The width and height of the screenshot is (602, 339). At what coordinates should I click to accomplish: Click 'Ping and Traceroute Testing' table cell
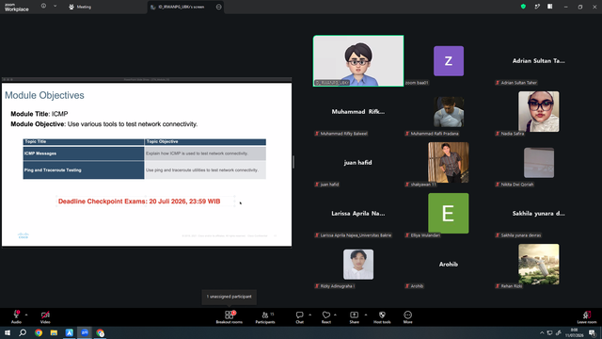coord(84,169)
